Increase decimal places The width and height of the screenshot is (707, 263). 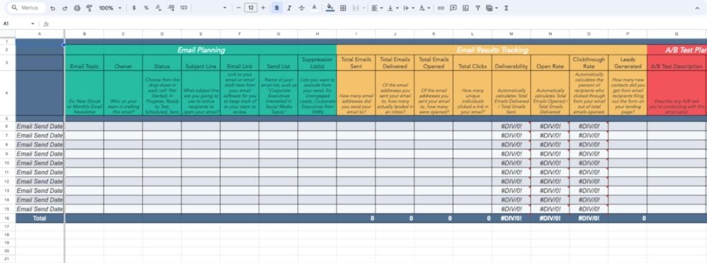pos(171,8)
